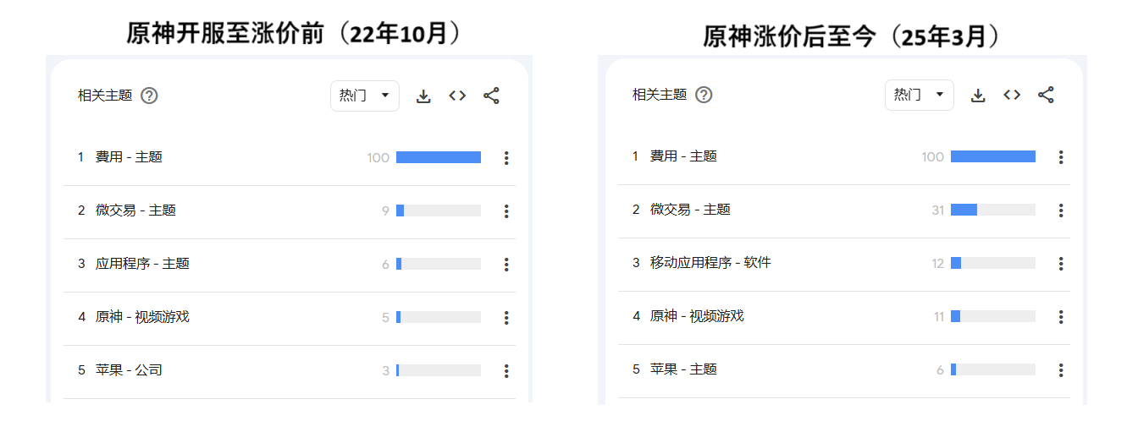This screenshot has height=432, width=1127.
Task: Open the 移动应用程序 - 软件 topic link
Action: click(x=710, y=263)
